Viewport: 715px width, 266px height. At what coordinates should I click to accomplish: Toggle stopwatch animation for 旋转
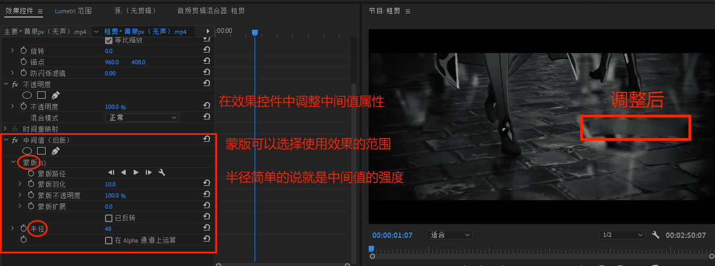tap(23, 51)
